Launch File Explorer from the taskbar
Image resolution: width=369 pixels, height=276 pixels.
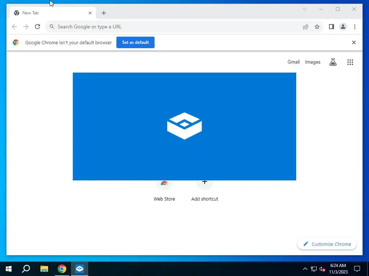tap(44, 269)
